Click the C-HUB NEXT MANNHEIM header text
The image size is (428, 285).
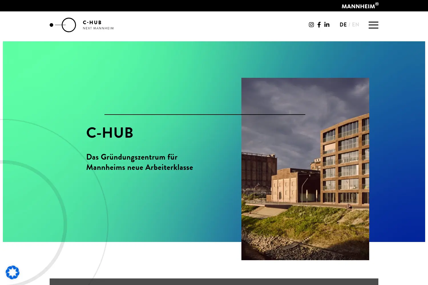pos(98,25)
